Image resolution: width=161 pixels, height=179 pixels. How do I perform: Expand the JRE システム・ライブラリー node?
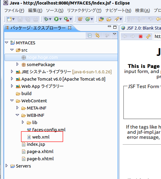tap(12, 72)
